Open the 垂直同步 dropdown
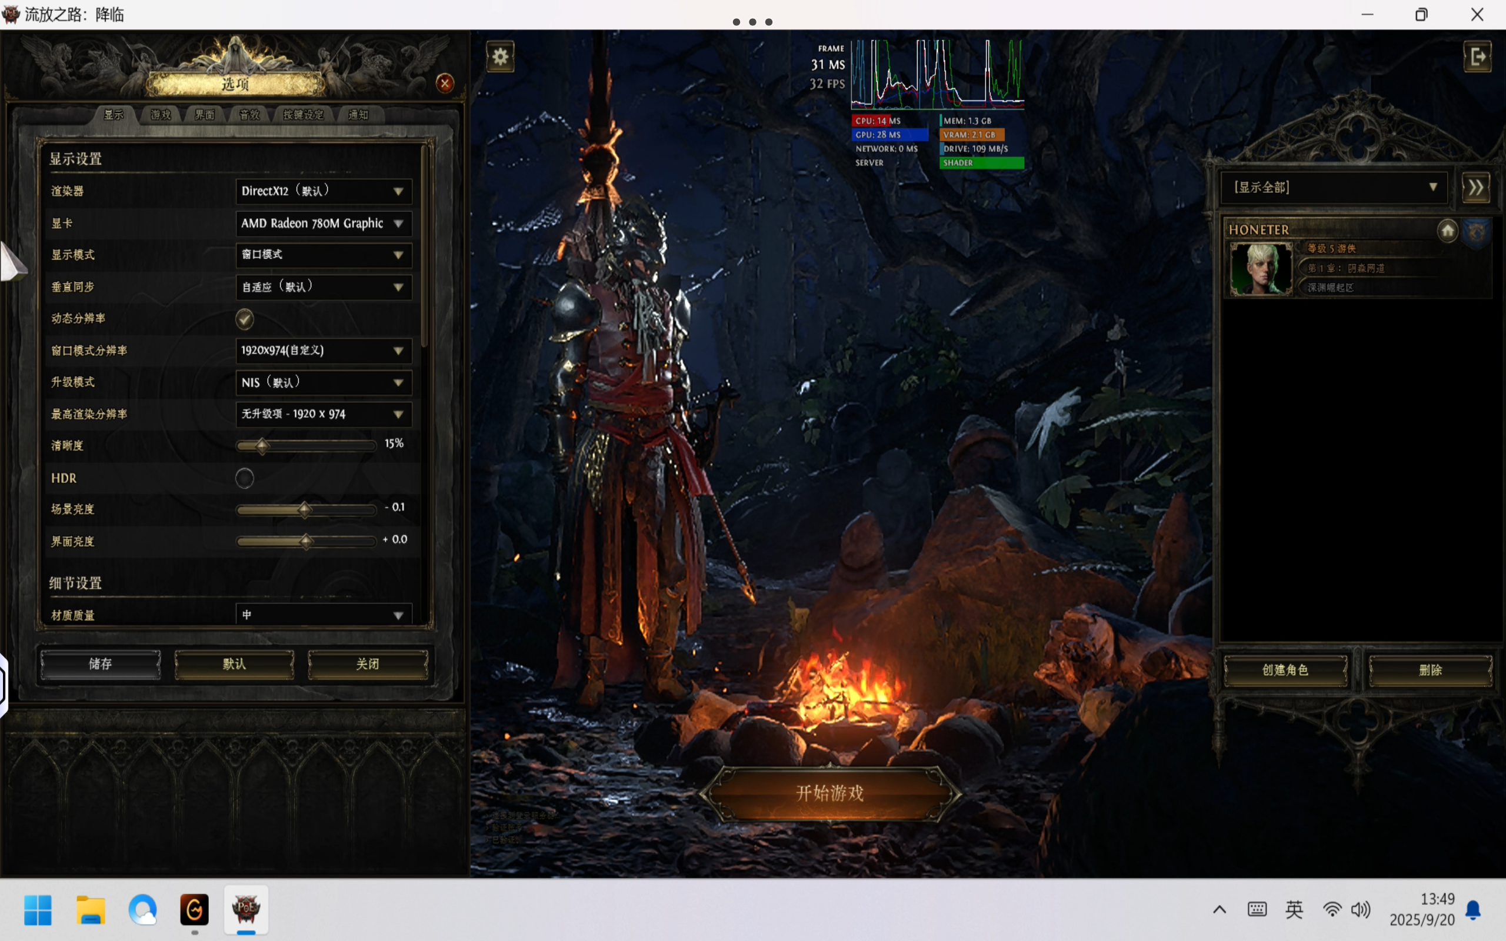Screen dimensions: 1506x941 click(324, 287)
